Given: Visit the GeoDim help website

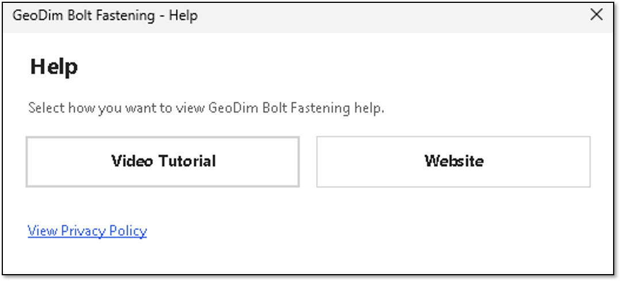Looking at the screenshot, I should click(453, 161).
